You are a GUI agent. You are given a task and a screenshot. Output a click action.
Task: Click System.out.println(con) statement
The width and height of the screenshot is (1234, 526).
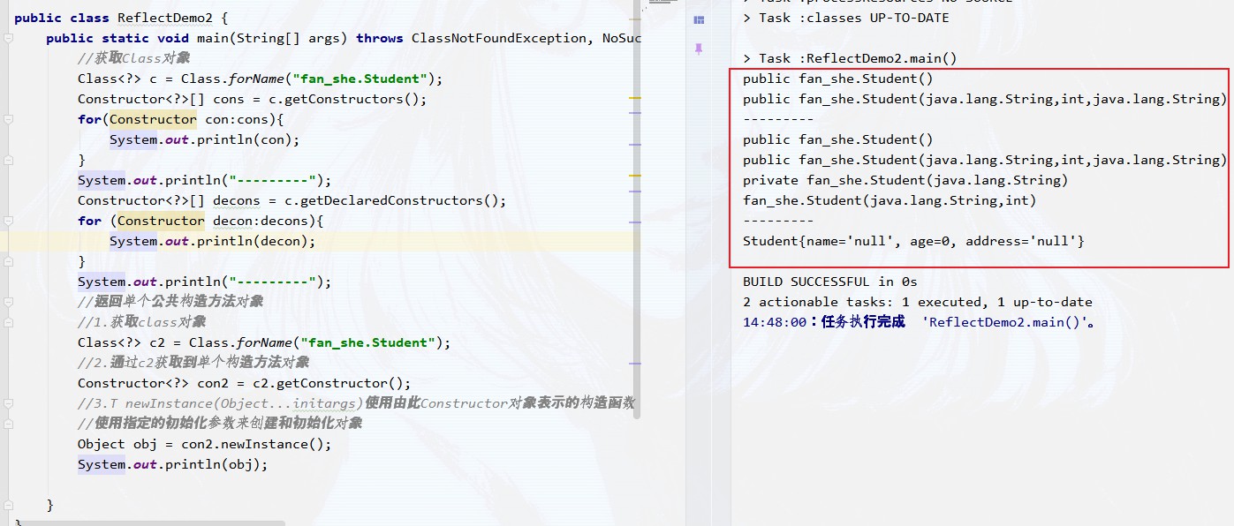[x=204, y=139]
